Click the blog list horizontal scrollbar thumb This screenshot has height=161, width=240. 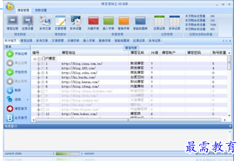(x=128, y=120)
